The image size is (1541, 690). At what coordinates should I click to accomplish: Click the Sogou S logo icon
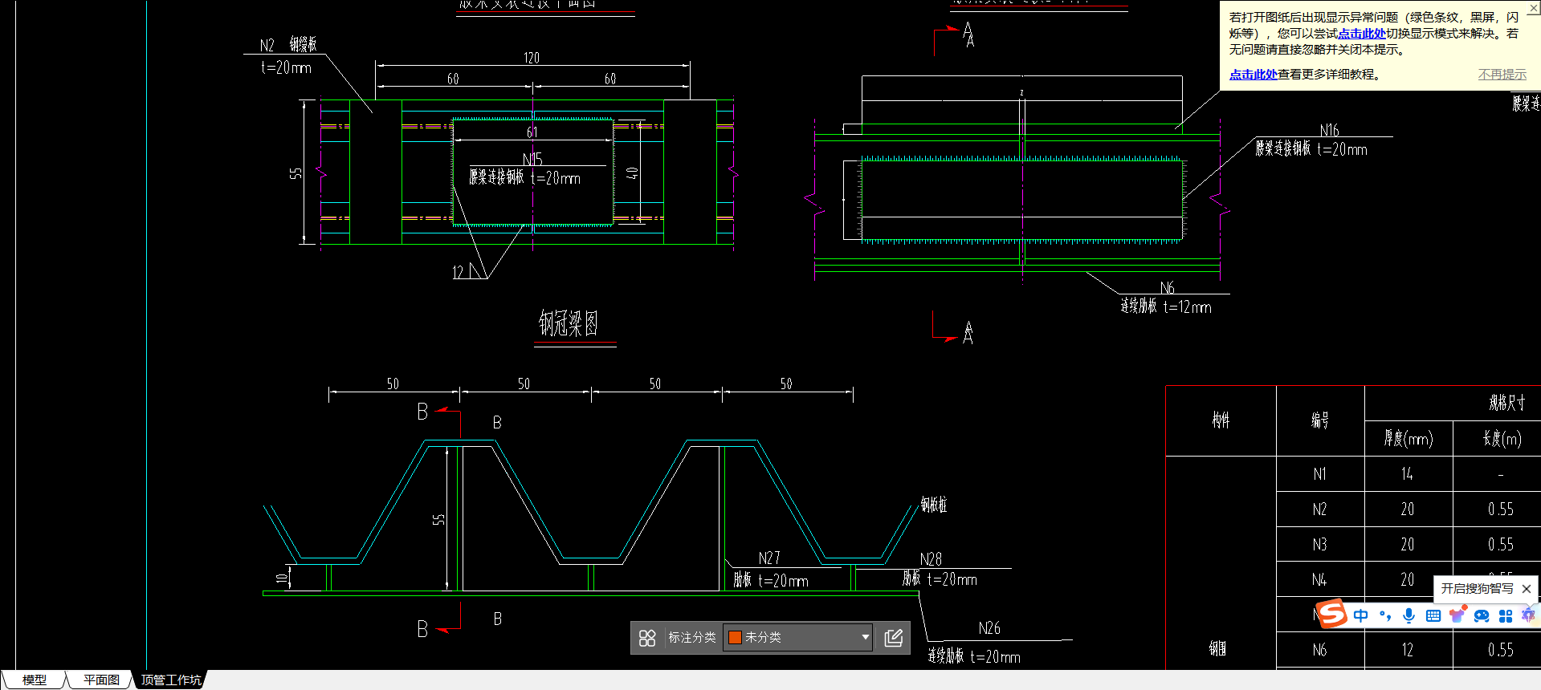tap(1331, 615)
